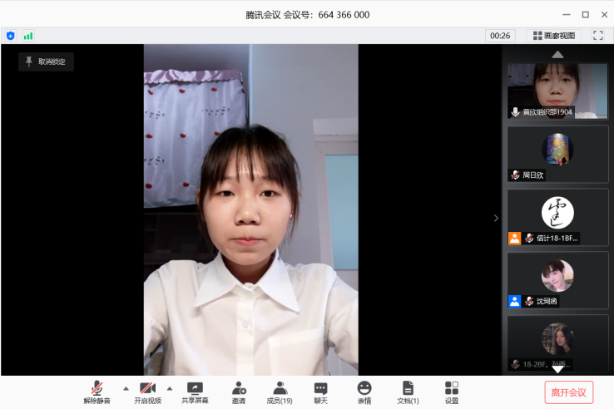Unpin the video with 取消锁定
The height and width of the screenshot is (409, 614).
click(x=46, y=62)
